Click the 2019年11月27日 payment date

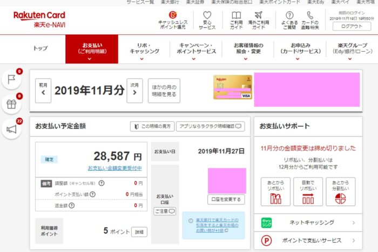click(221, 151)
